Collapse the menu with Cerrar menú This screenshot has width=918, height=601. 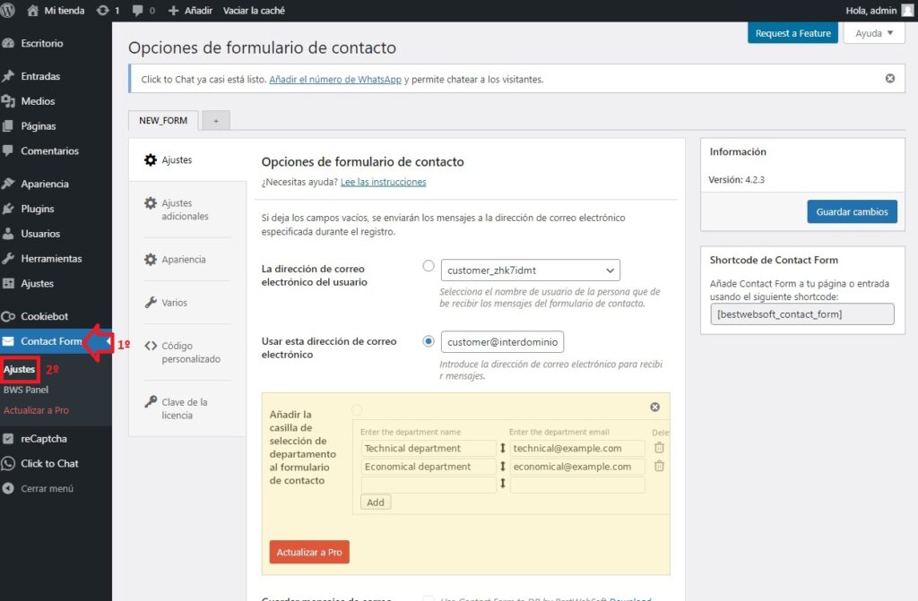[x=47, y=489]
